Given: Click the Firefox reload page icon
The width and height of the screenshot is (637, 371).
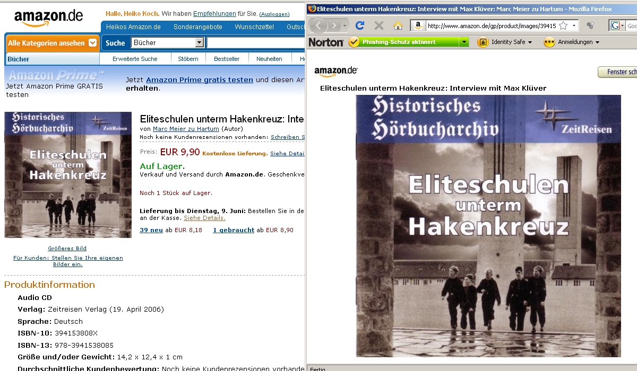Looking at the screenshot, I should tap(360, 25).
